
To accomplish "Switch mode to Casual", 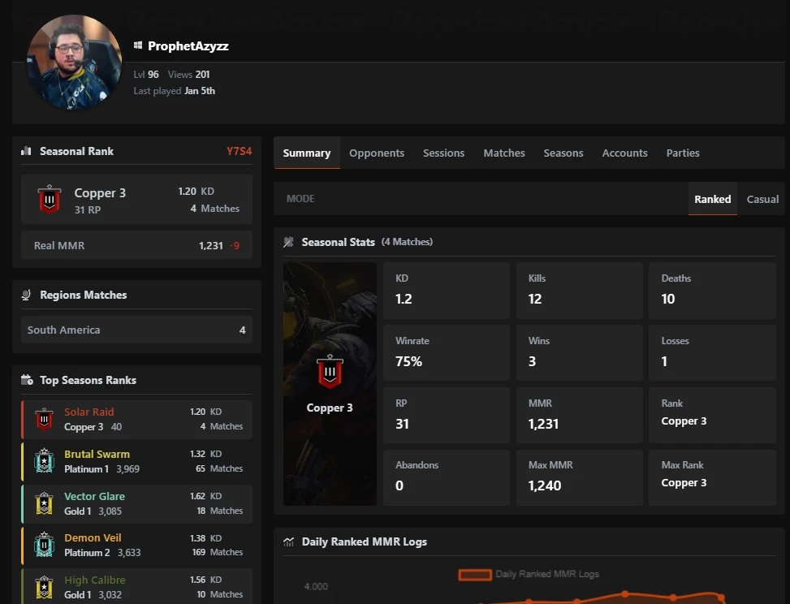I will point(762,199).
